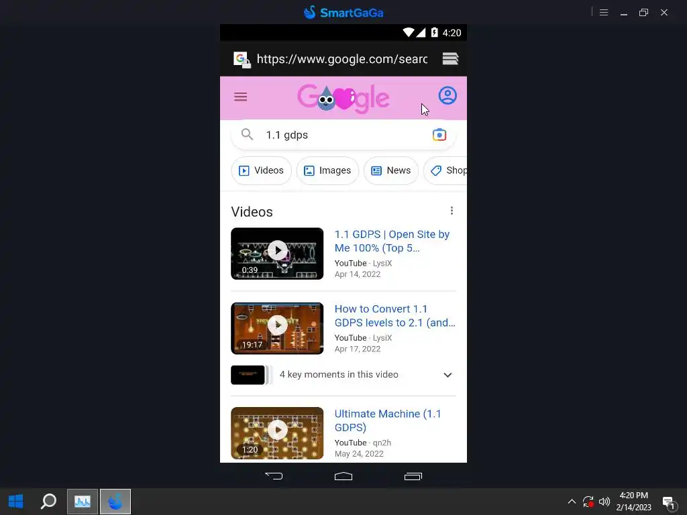Play the 1:20 Ultimate Machine thumbnail
The width and height of the screenshot is (687, 515).
coord(277,433)
